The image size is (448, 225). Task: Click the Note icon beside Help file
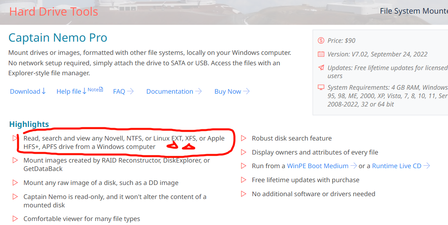click(101, 90)
